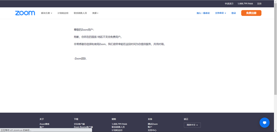The width and height of the screenshot is (277, 132).
Task: Click the orange 免费注册 button
Action: tap(251, 13)
